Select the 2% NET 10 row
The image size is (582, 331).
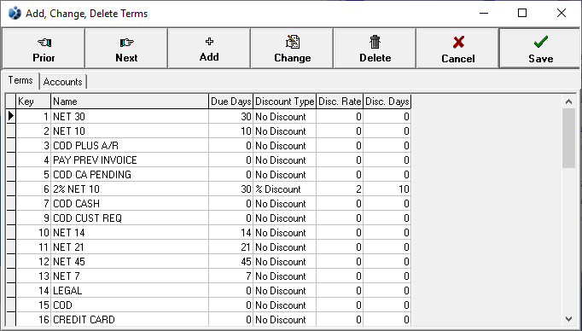point(214,189)
